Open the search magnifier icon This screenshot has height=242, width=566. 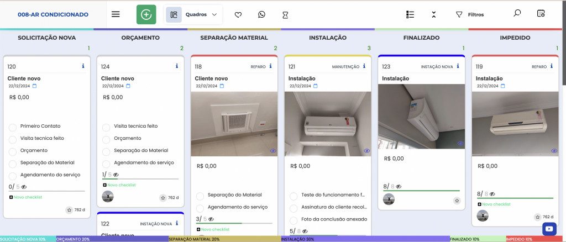(x=517, y=13)
